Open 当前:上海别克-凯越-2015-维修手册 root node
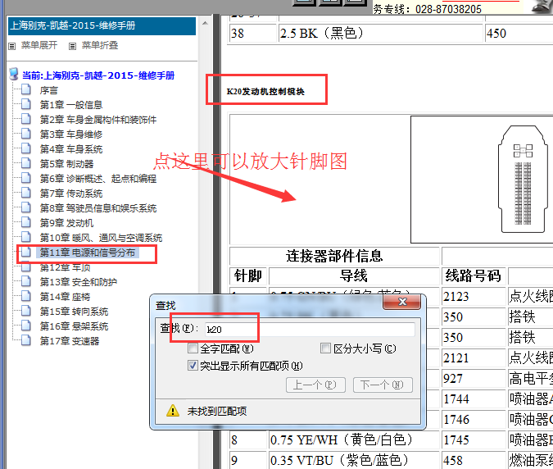The height and width of the screenshot is (469, 553). (x=98, y=75)
